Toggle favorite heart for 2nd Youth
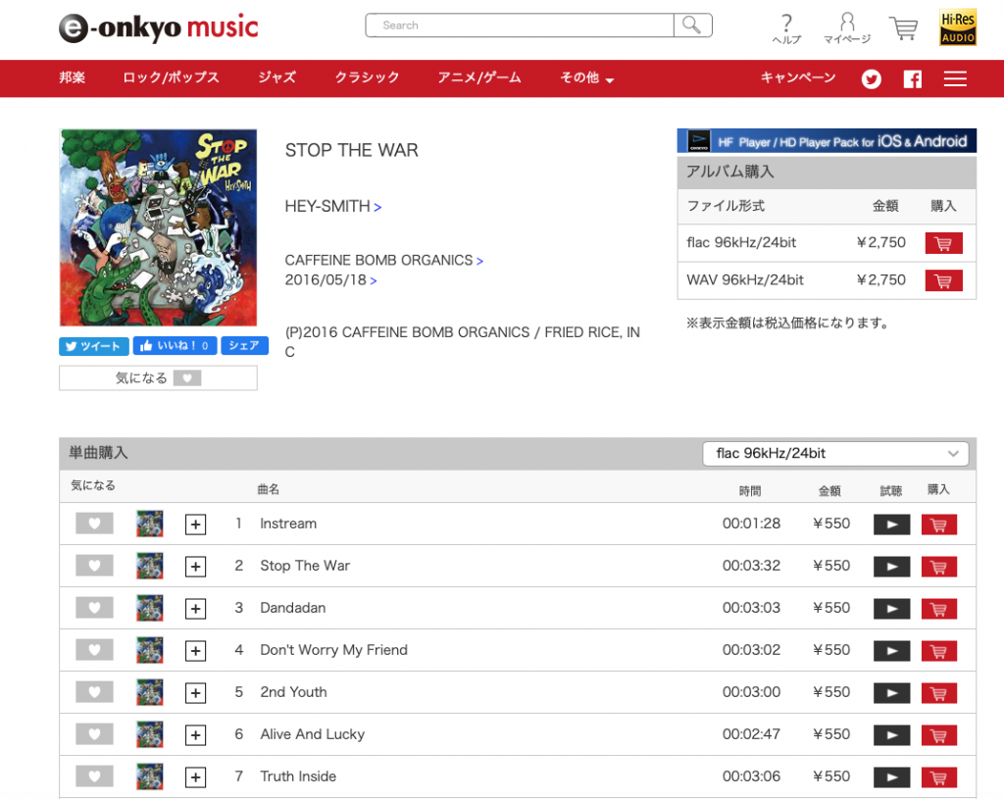Image resolution: width=1004 pixels, height=799 pixels. click(x=94, y=692)
